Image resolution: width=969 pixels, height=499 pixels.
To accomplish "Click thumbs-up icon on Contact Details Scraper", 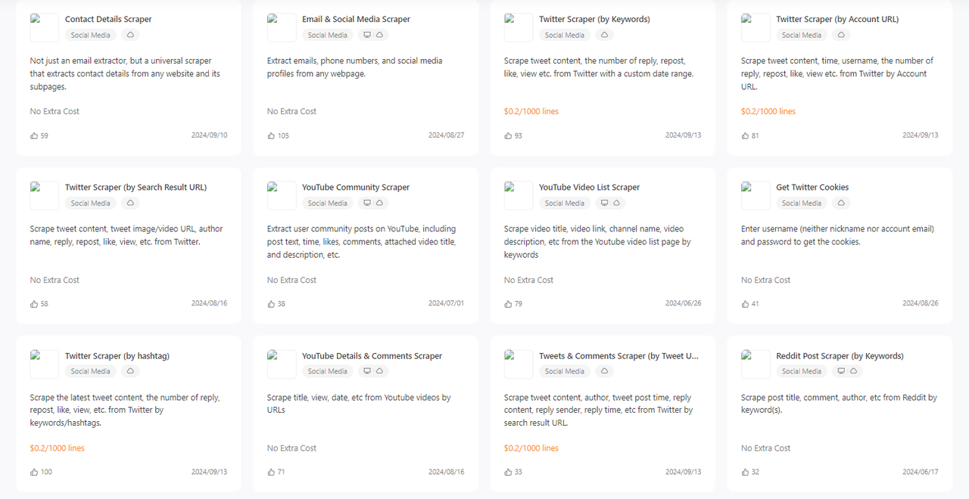I will point(34,136).
